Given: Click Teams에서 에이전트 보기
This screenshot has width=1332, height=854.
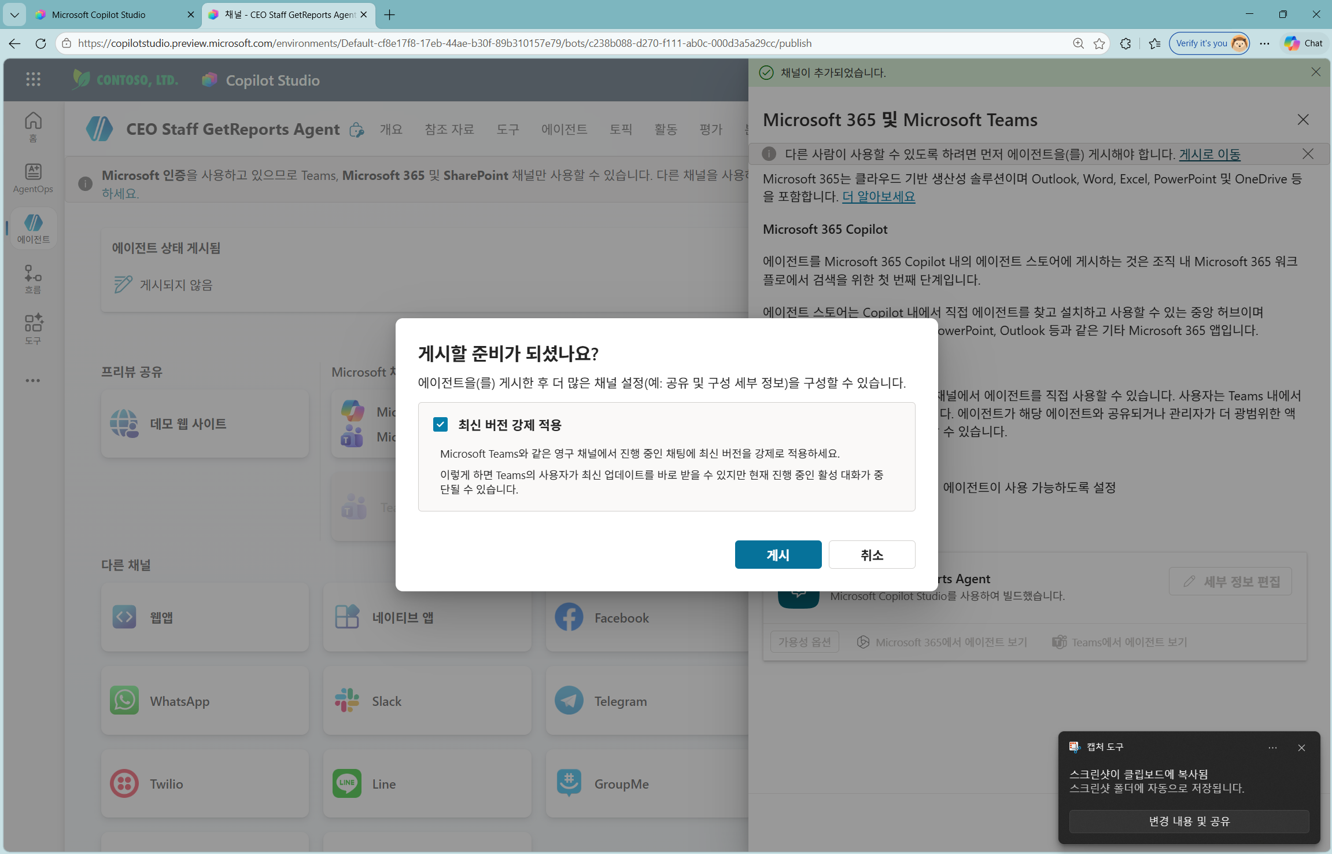Looking at the screenshot, I should [1120, 642].
